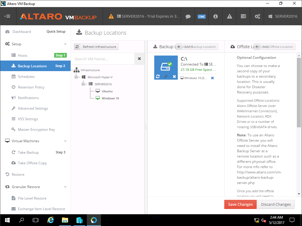Screen dimensions: 302x226
Task: Click Discard Changes button
Action: click(276, 204)
